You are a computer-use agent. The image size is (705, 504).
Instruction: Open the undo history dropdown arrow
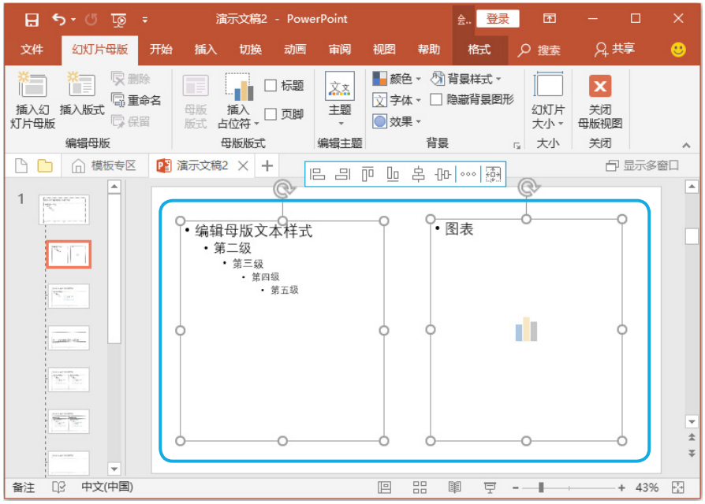pos(73,20)
